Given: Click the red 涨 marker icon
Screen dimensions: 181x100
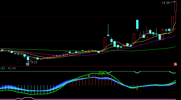Looking at the screenshot, I should point(175,64).
